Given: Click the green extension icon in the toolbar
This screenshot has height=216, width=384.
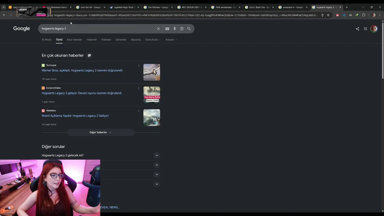Looking at the screenshot, I should [357, 15].
